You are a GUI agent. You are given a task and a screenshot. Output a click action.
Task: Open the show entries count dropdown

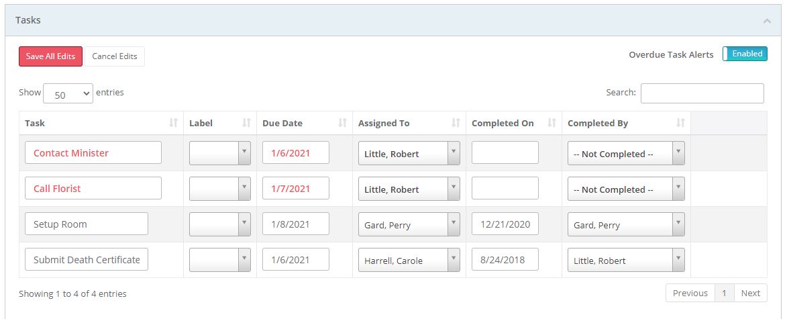click(68, 94)
